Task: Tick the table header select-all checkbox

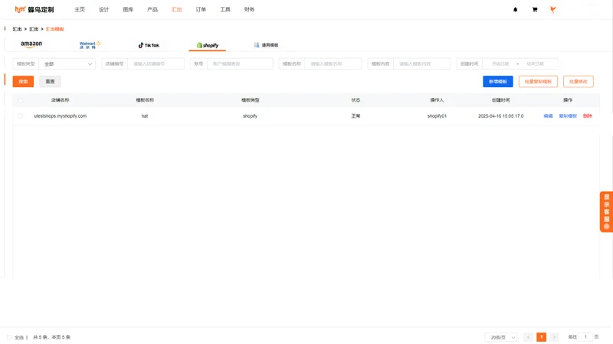Action: coord(21,100)
